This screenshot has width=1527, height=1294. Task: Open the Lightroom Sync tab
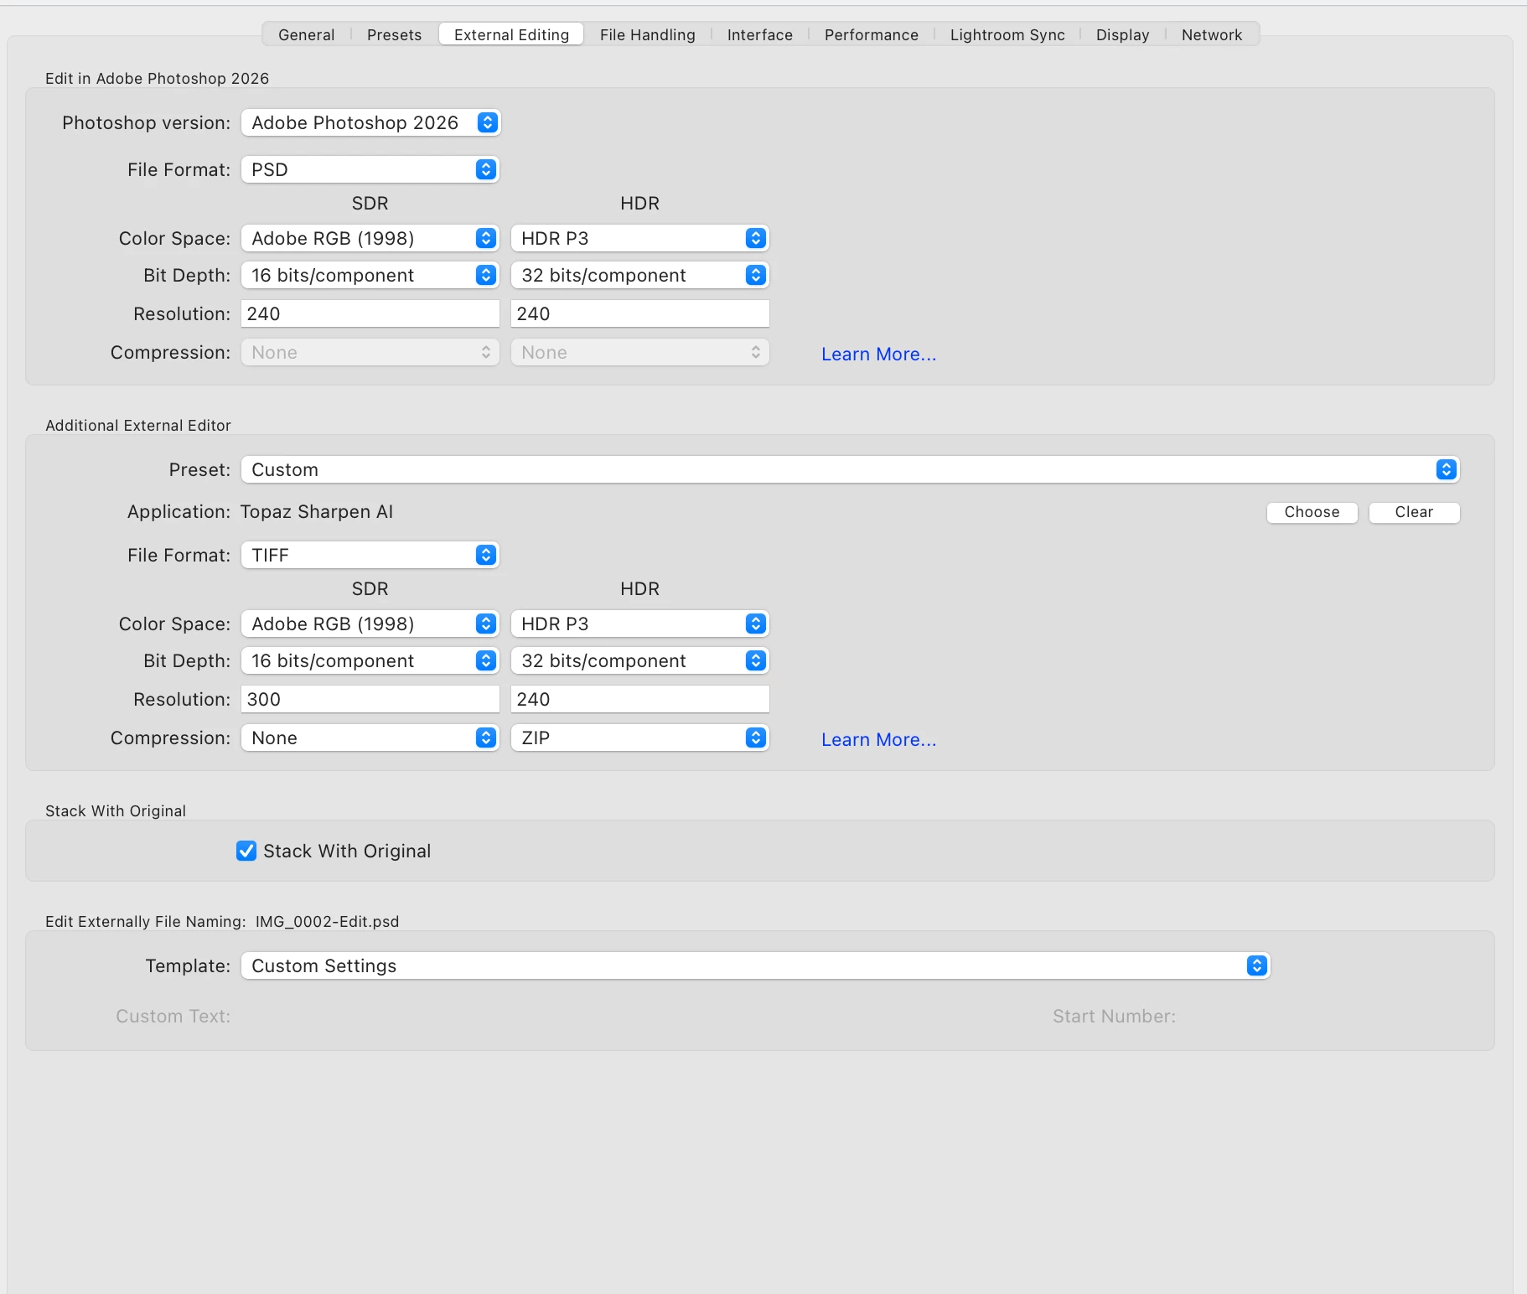click(1007, 34)
